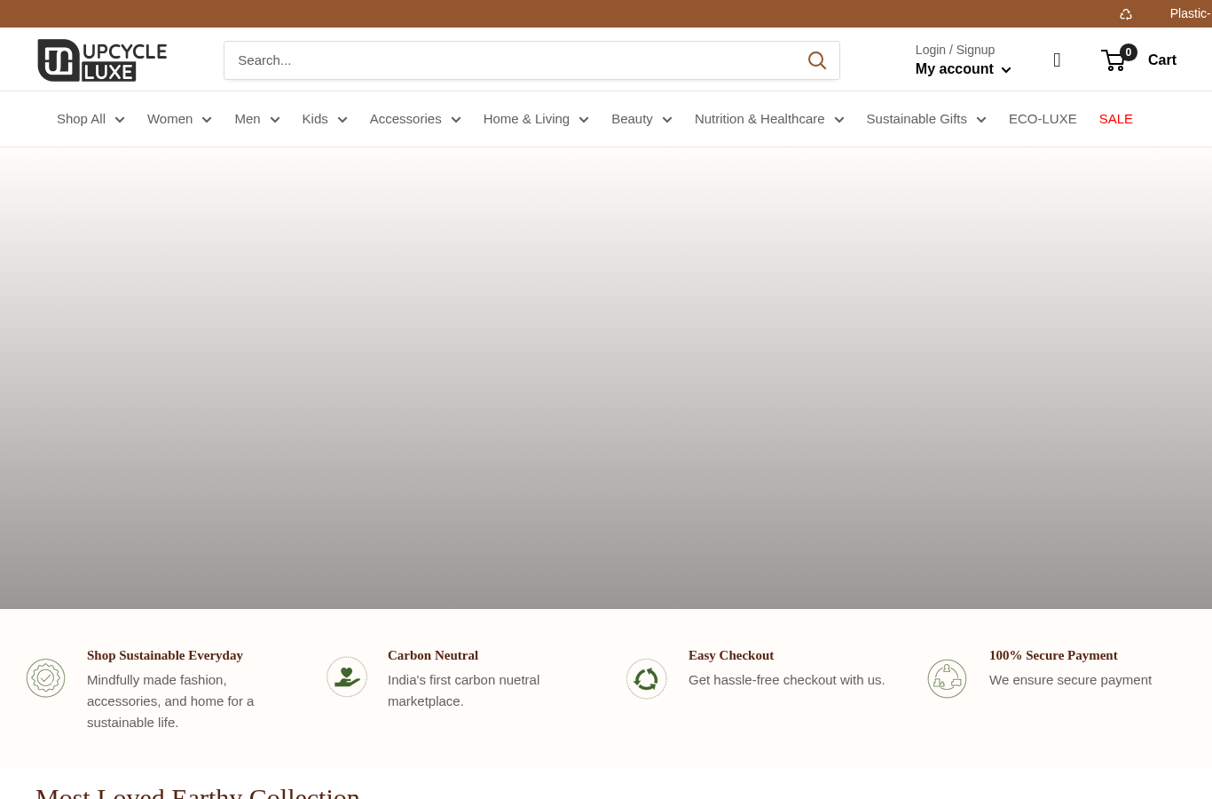The image size is (1212, 799).
Task: Open the SALE menu item
Action: (x=1116, y=119)
